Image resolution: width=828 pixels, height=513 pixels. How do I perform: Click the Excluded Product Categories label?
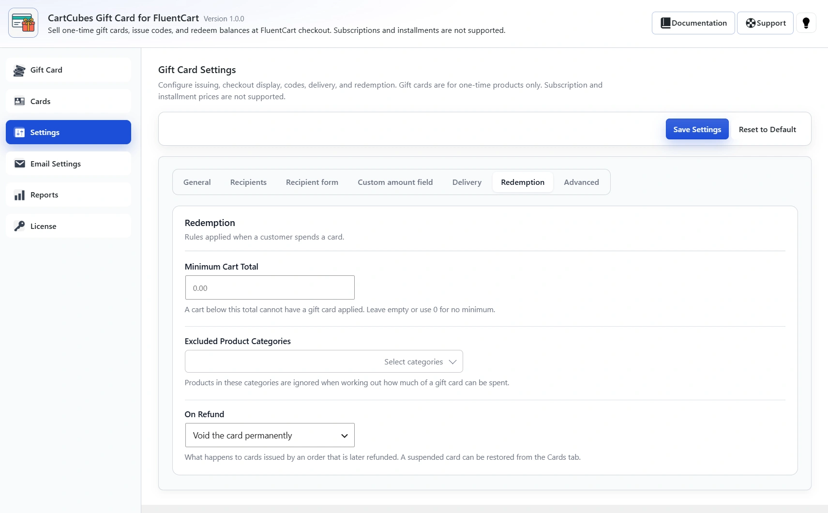coord(238,341)
